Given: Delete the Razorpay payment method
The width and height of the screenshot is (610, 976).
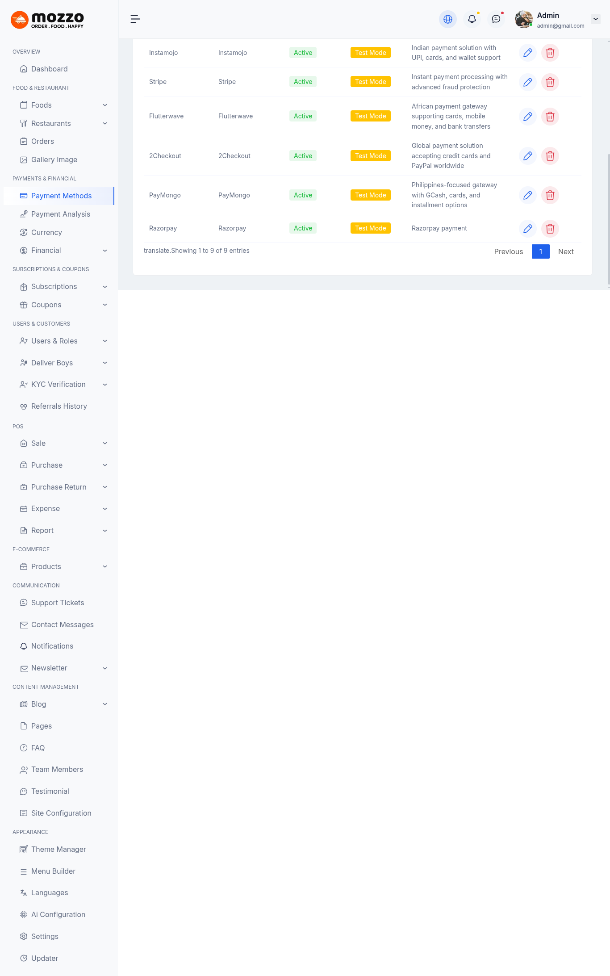Looking at the screenshot, I should pyautogui.click(x=550, y=229).
